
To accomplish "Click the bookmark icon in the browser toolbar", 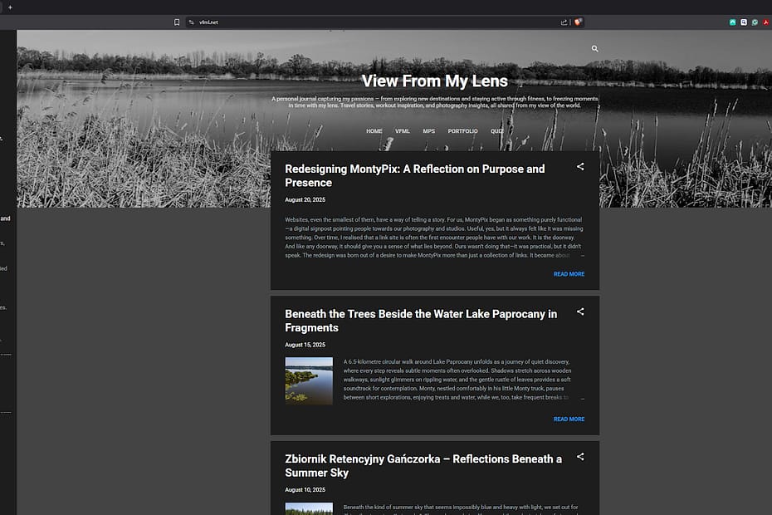I will [x=177, y=22].
